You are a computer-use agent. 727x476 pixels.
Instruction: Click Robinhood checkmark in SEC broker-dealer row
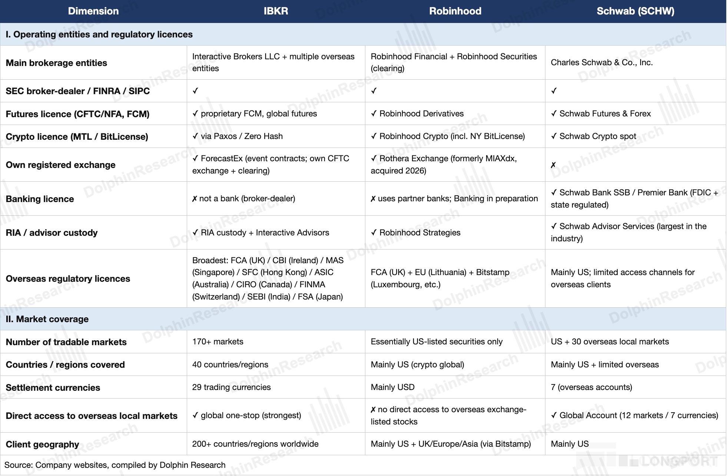(374, 91)
